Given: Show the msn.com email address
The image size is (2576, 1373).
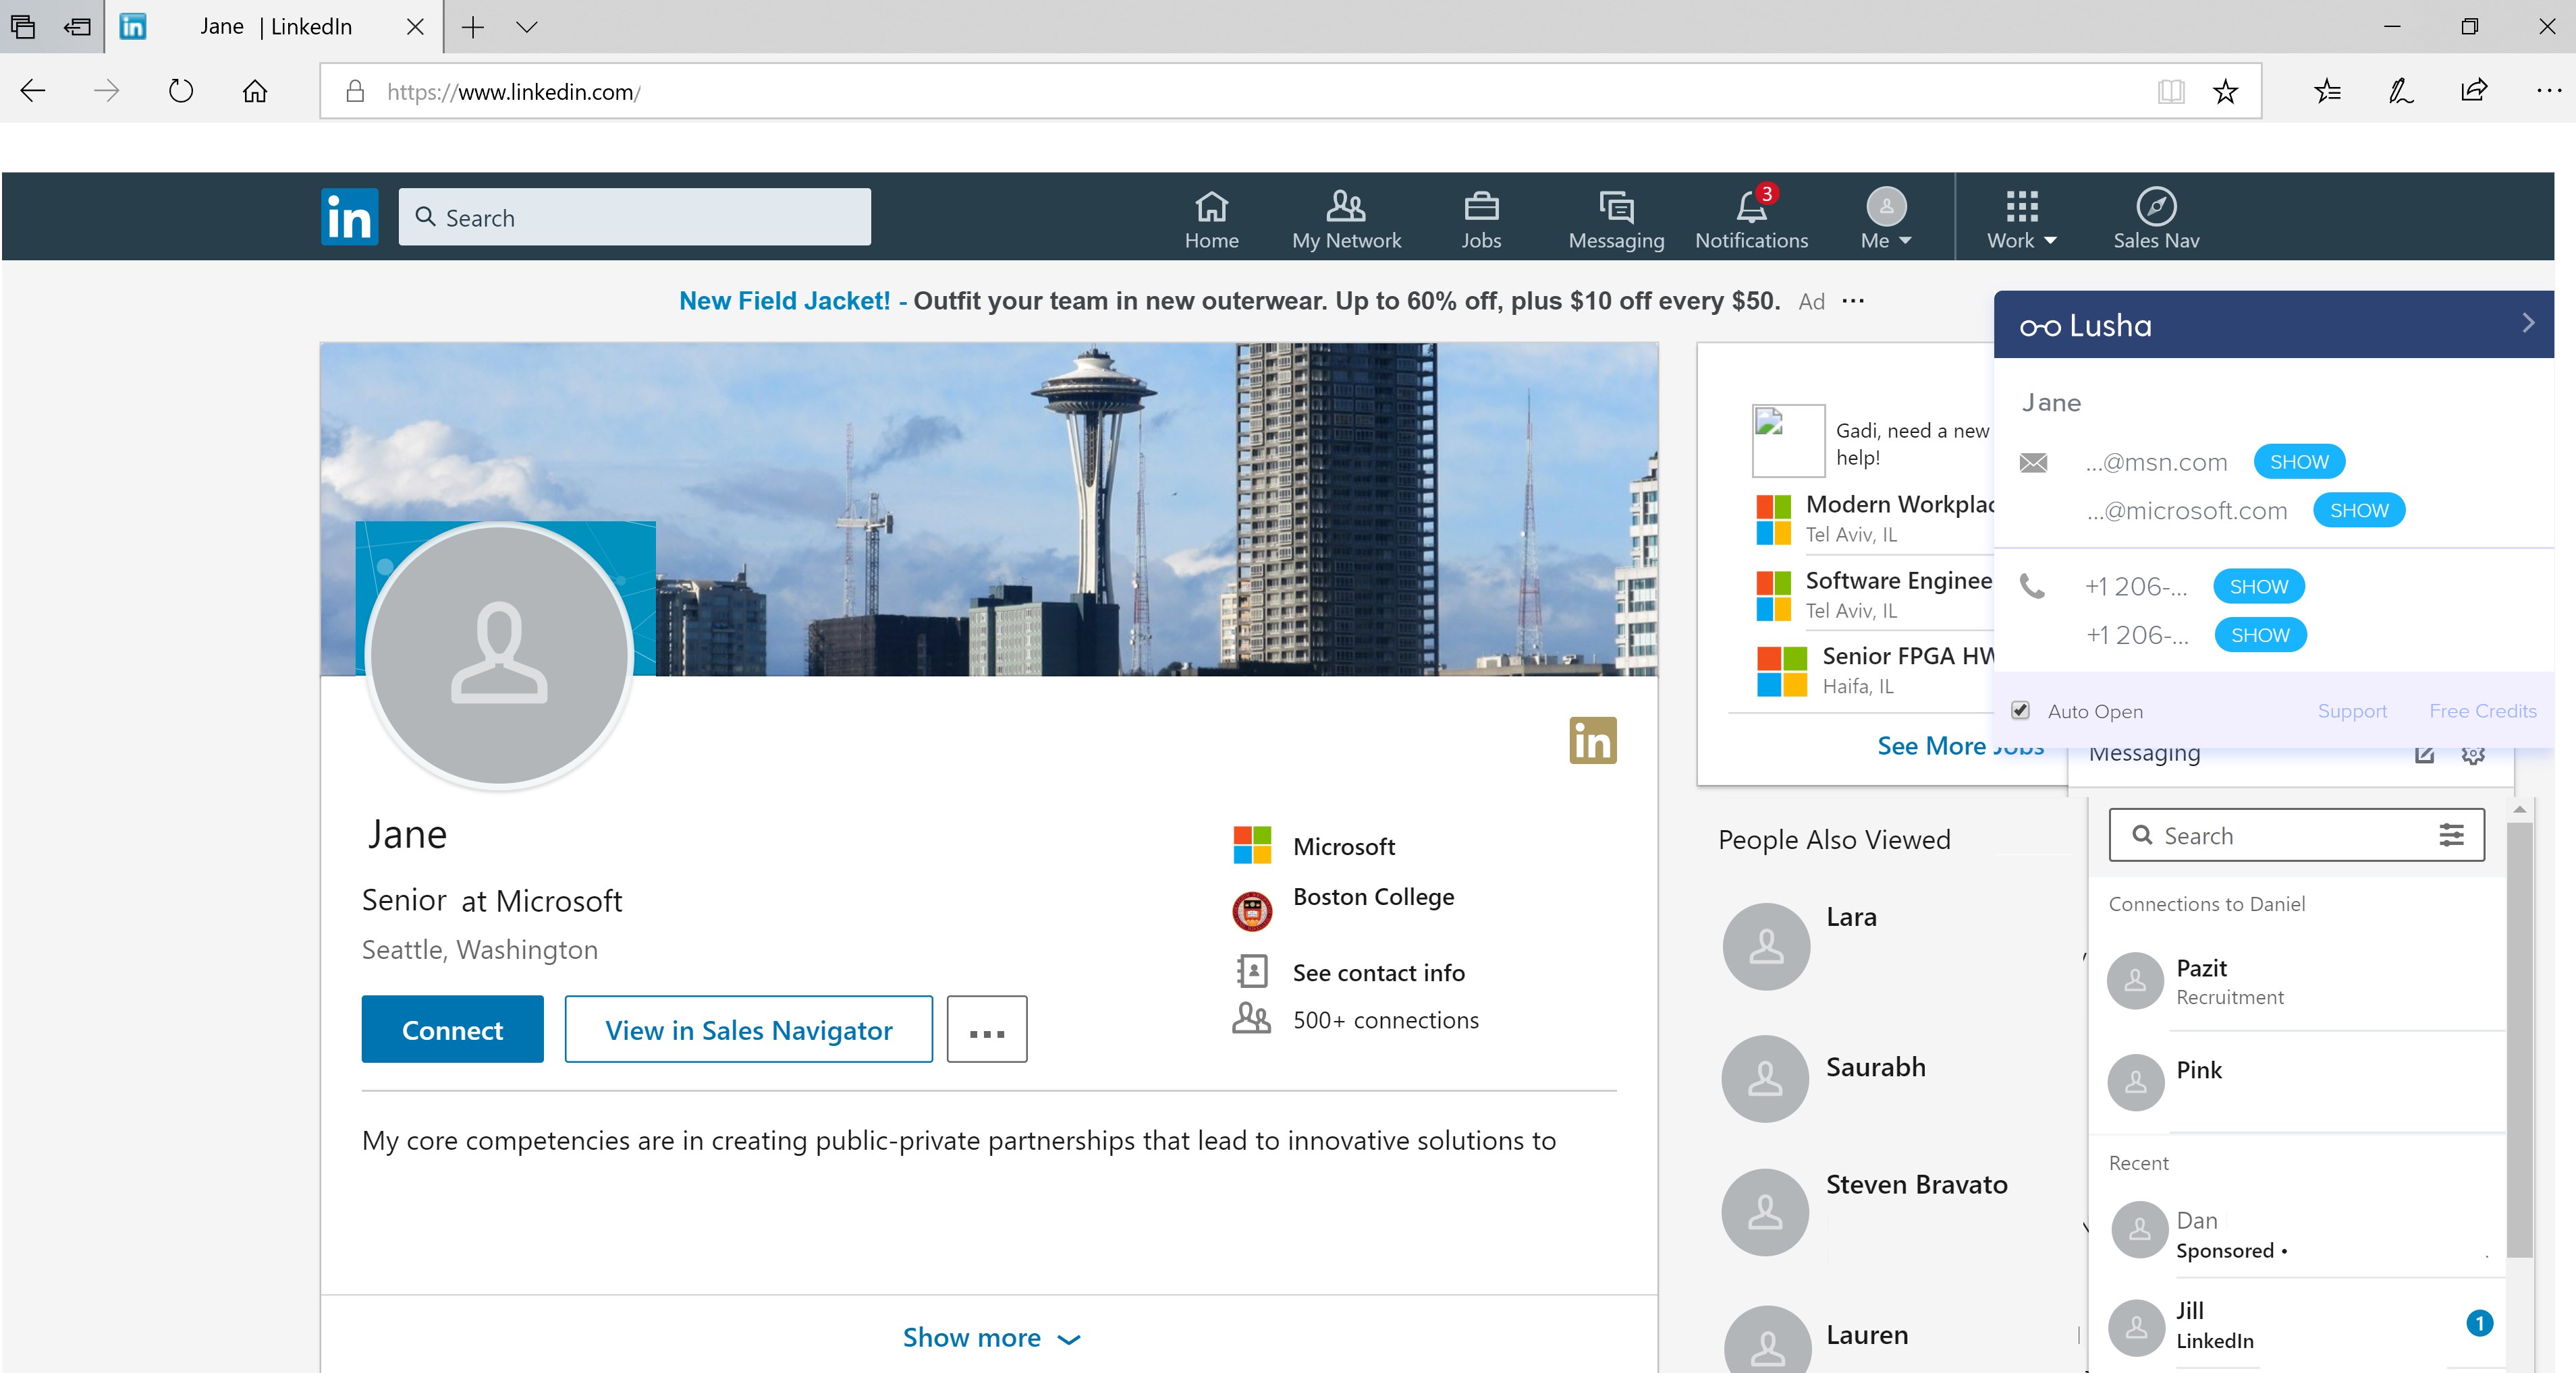Looking at the screenshot, I should point(2298,462).
